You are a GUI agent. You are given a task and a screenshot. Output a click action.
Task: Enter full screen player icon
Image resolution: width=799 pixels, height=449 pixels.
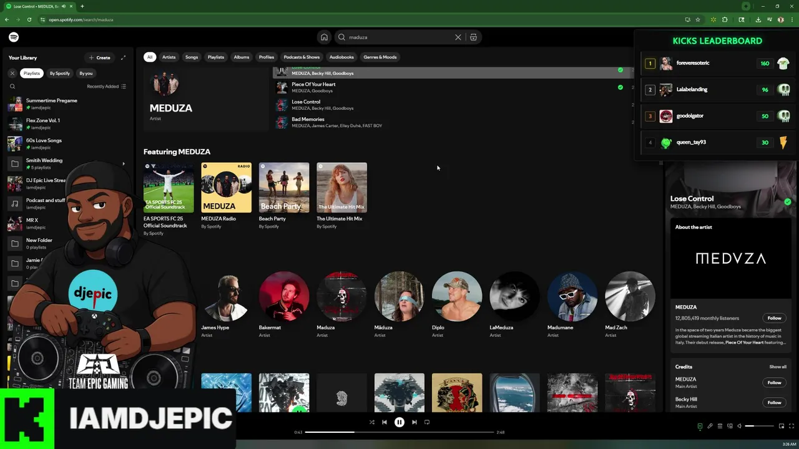click(791, 426)
